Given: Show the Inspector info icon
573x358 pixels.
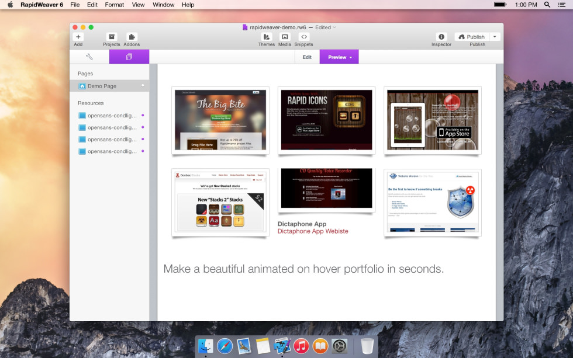Looking at the screenshot, I should pos(441,37).
